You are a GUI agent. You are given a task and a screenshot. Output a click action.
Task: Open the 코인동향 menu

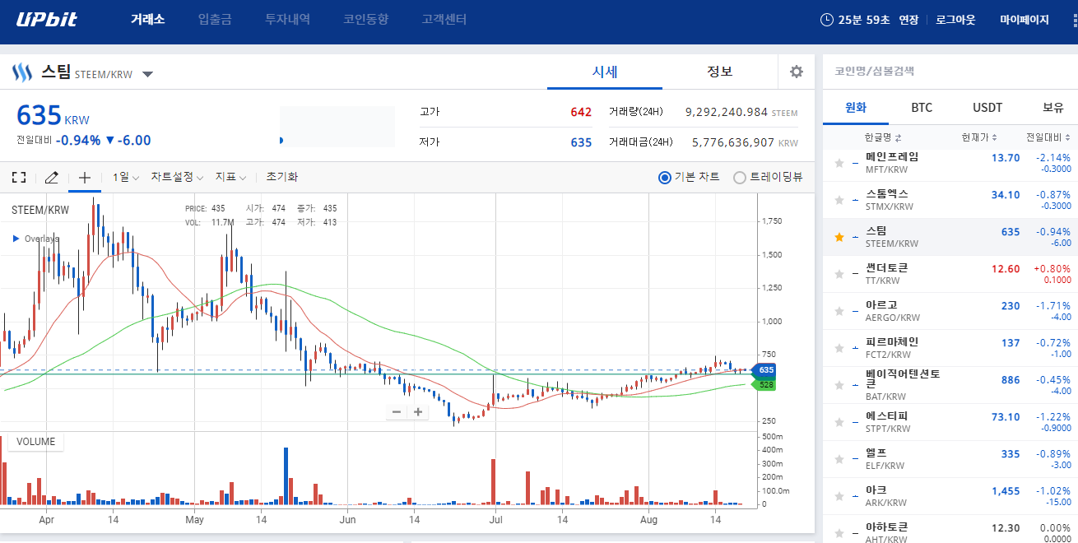click(366, 20)
